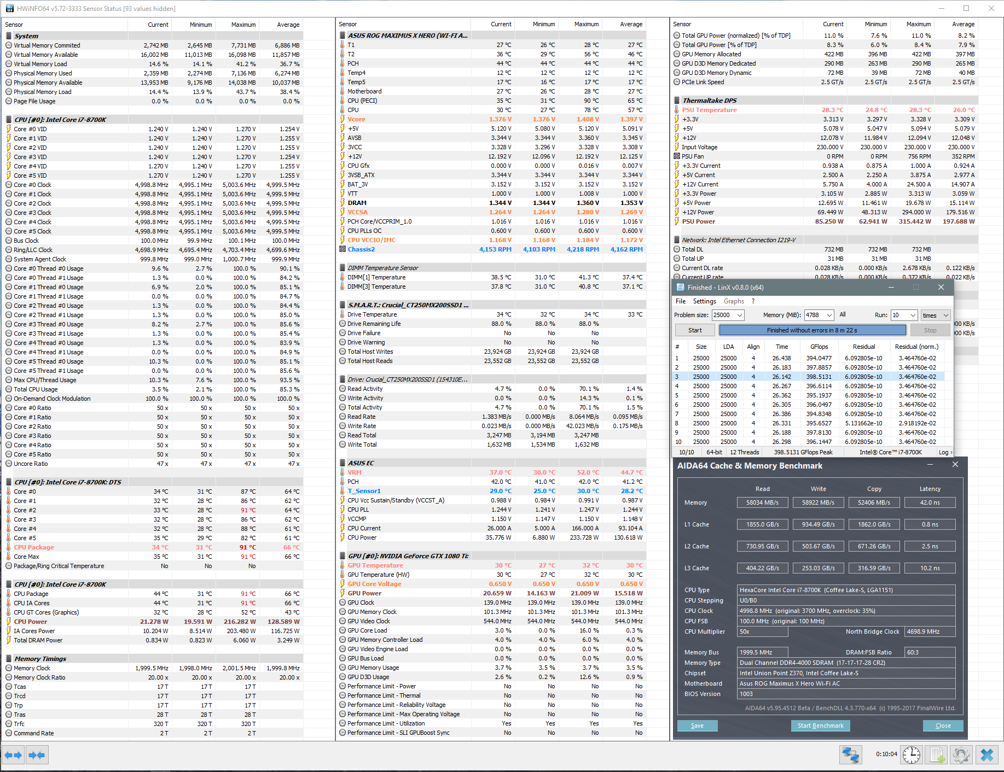This screenshot has height=772, width=1004.
Task: Reset the elapsed timer with the clock icon
Action: (912, 755)
